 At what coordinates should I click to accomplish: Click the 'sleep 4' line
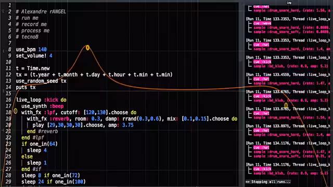point(37,150)
